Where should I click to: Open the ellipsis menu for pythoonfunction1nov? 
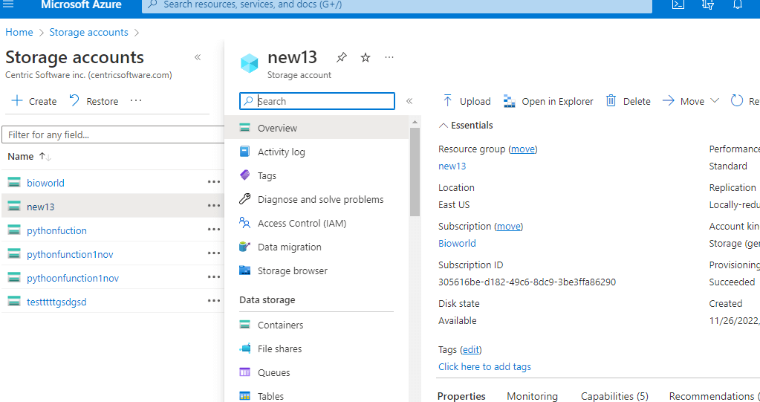click(214, 277)
